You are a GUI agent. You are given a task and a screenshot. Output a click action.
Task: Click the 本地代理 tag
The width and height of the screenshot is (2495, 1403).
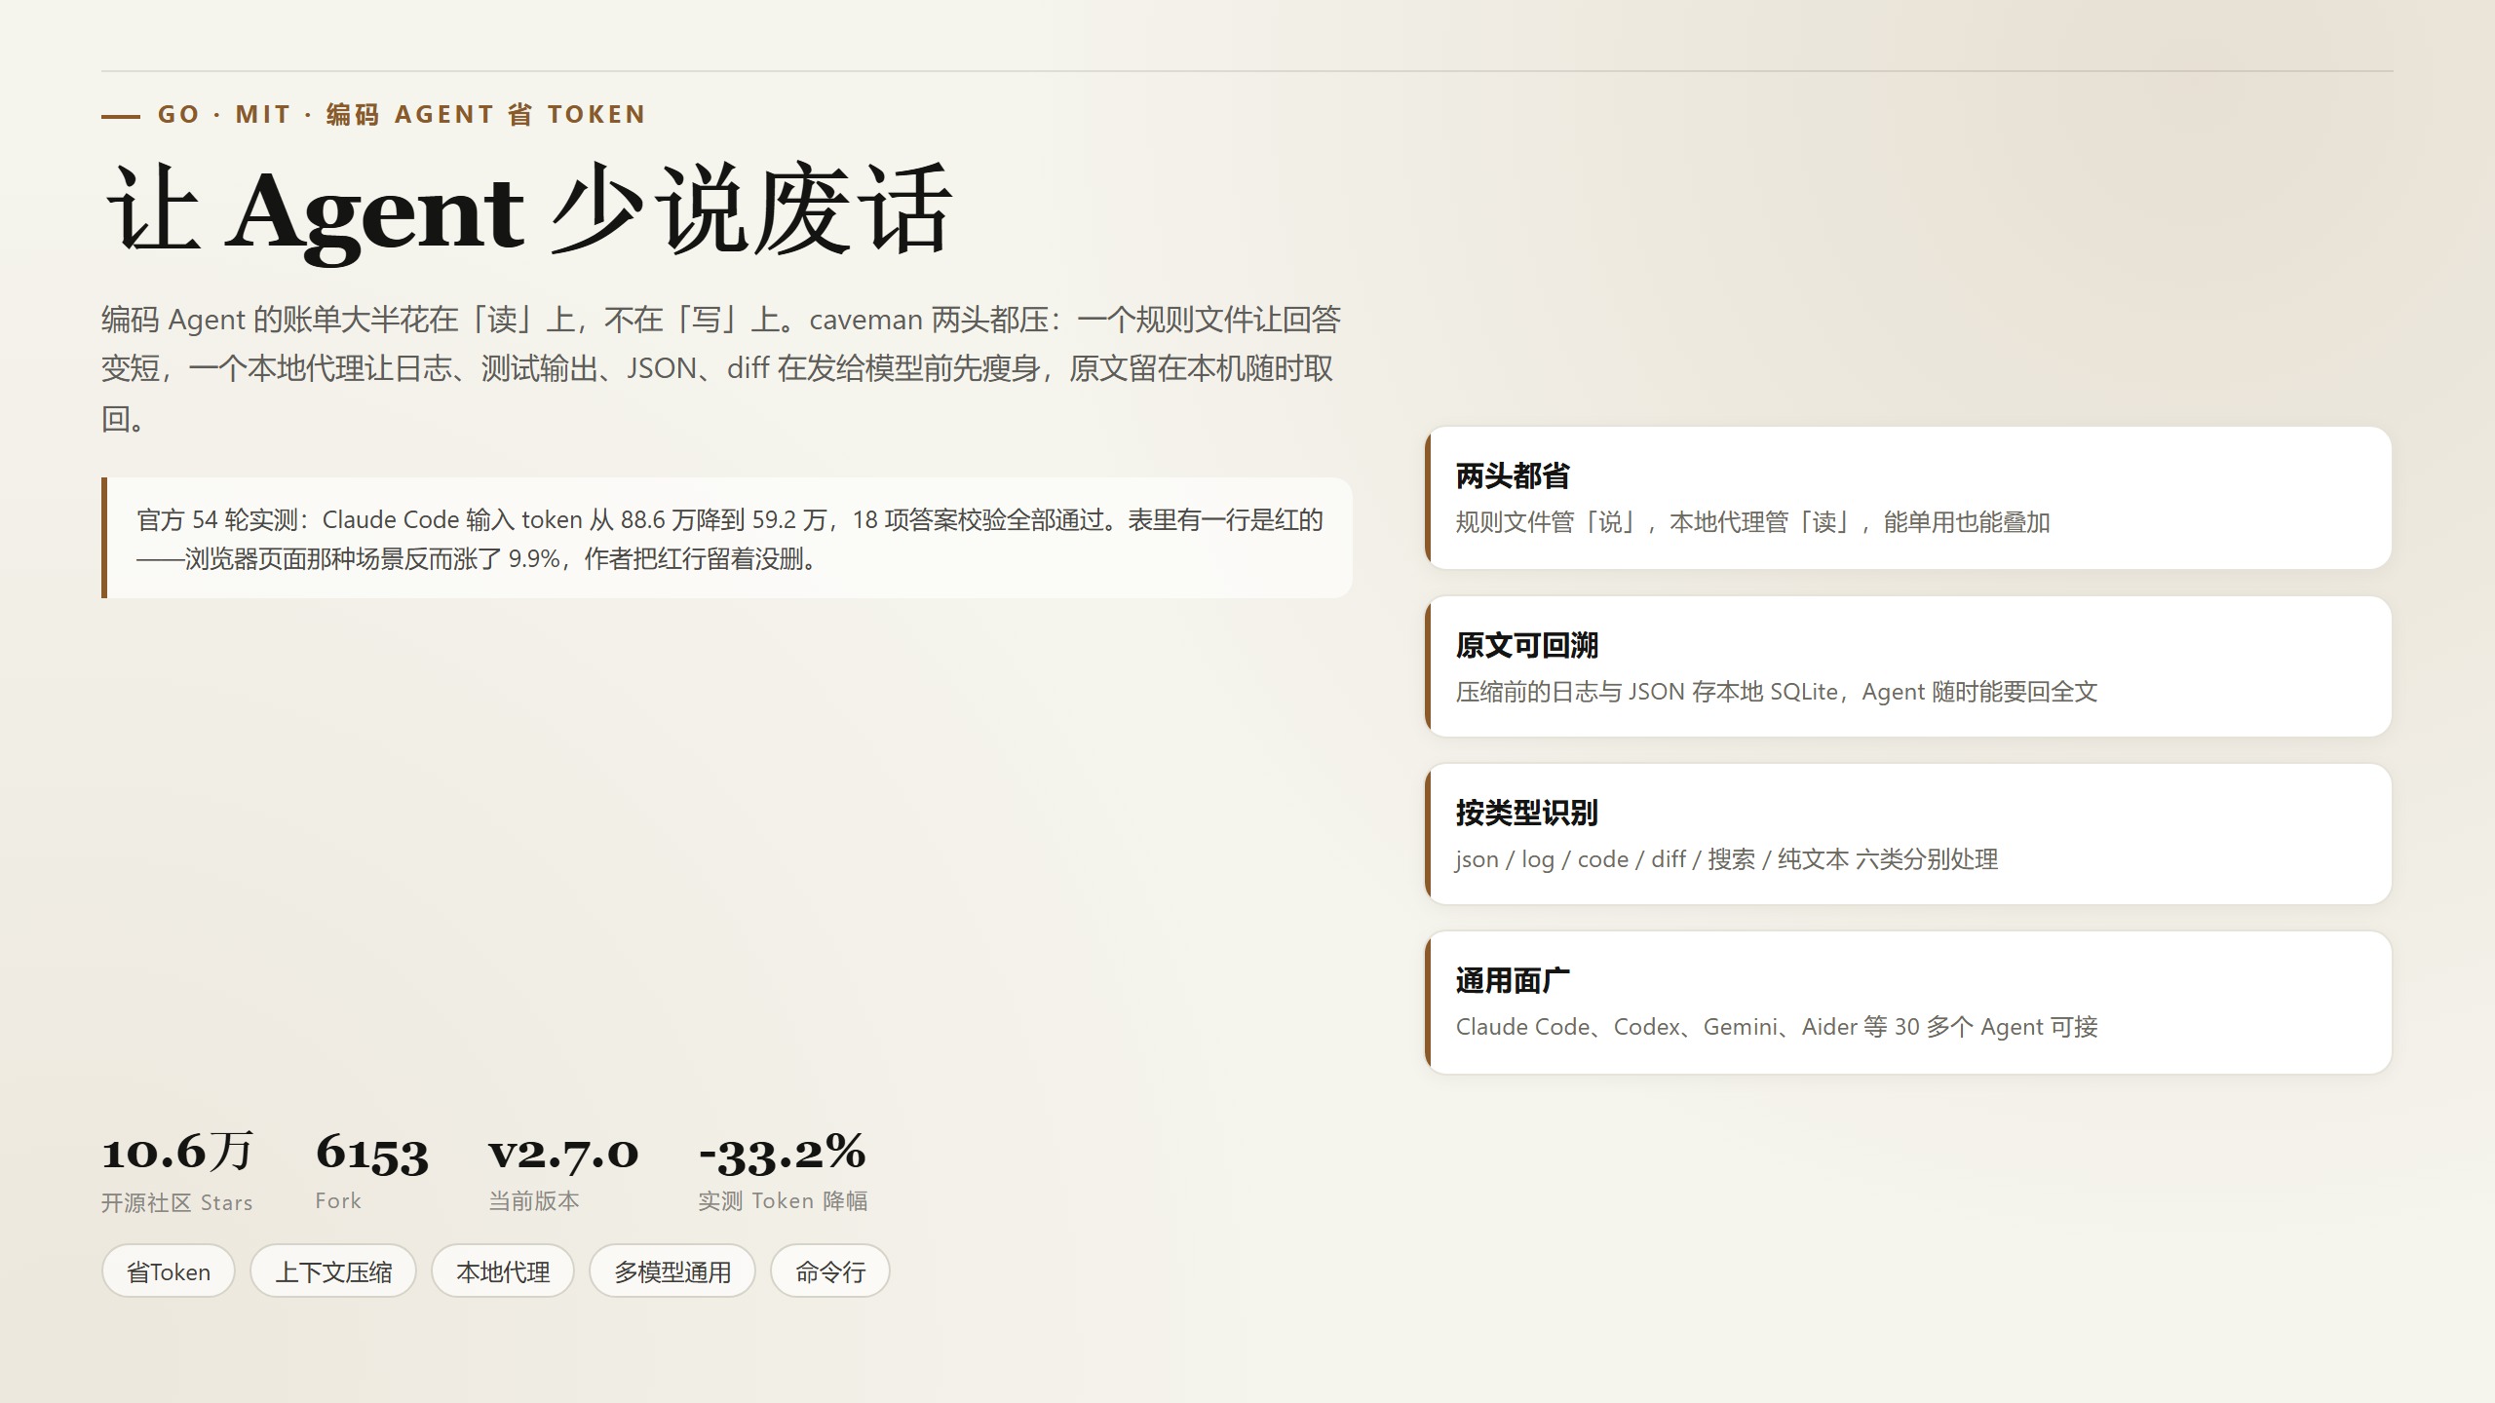coord(503,1271)
